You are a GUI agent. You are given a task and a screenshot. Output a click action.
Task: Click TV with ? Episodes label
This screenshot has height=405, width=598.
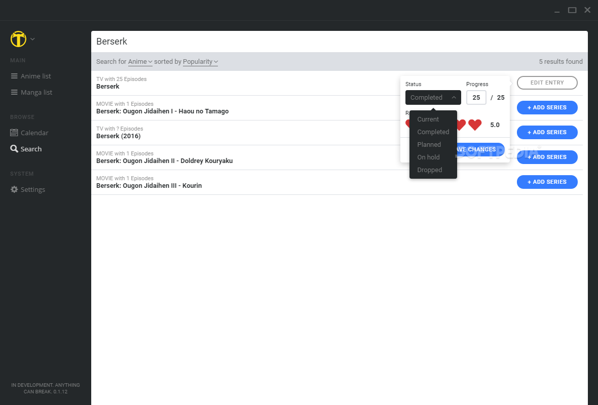(120, 129)
